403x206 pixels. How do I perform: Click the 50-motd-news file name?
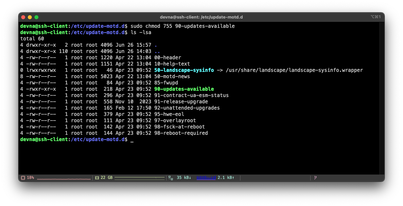172,77
